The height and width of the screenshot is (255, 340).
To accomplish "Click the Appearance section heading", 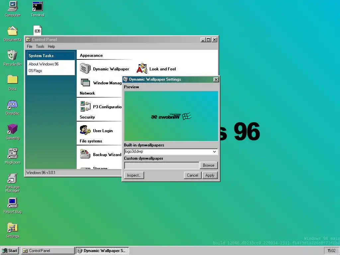I will click(91, 55).
